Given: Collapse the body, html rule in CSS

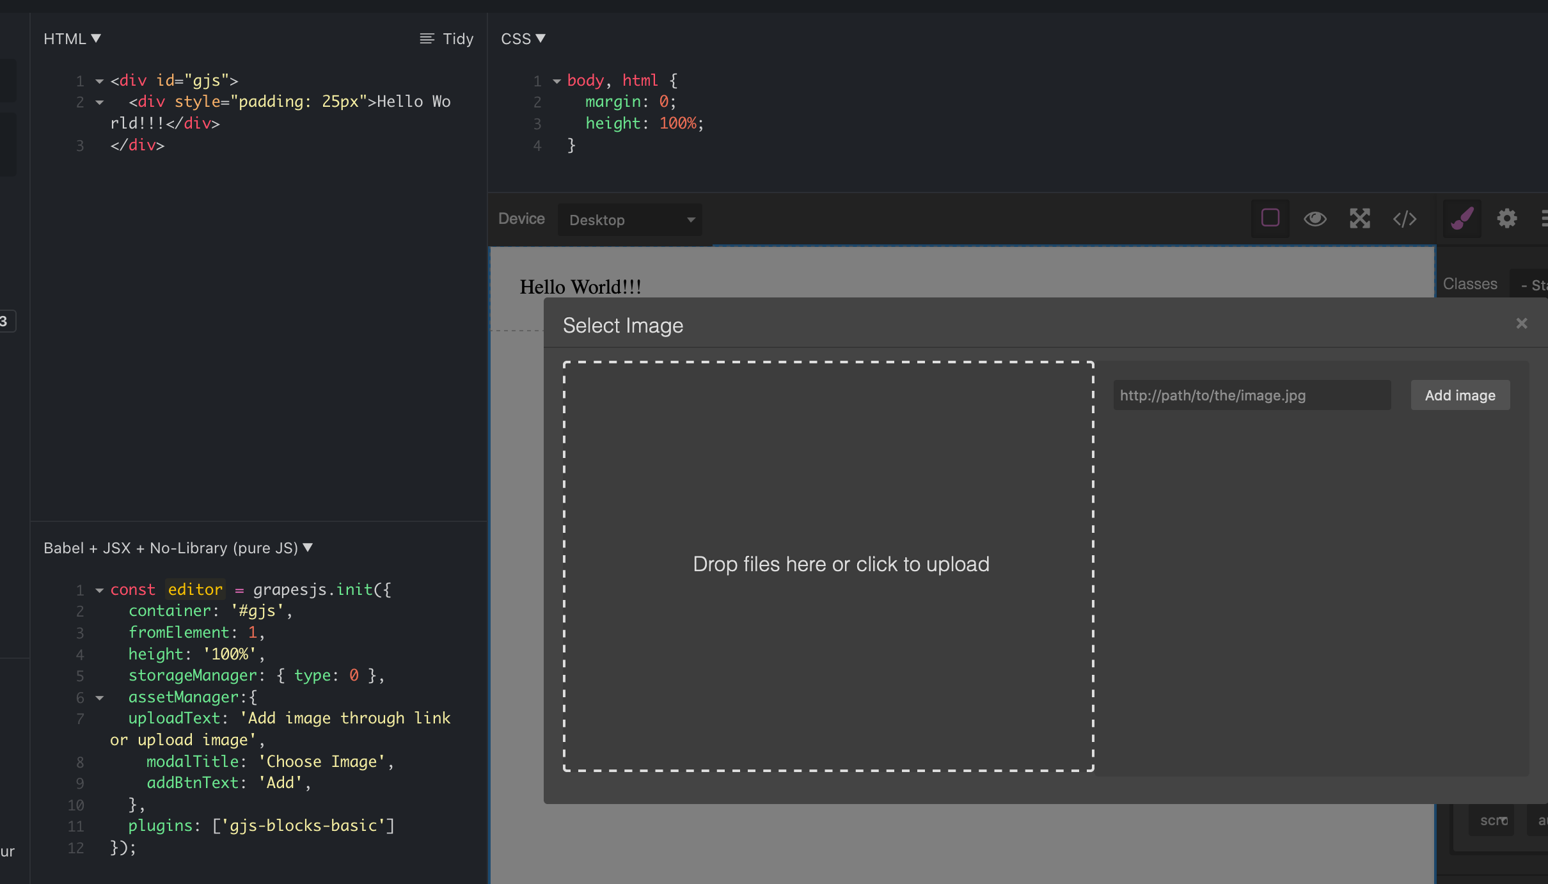Looking at the screenshot, I should (555, 81).
